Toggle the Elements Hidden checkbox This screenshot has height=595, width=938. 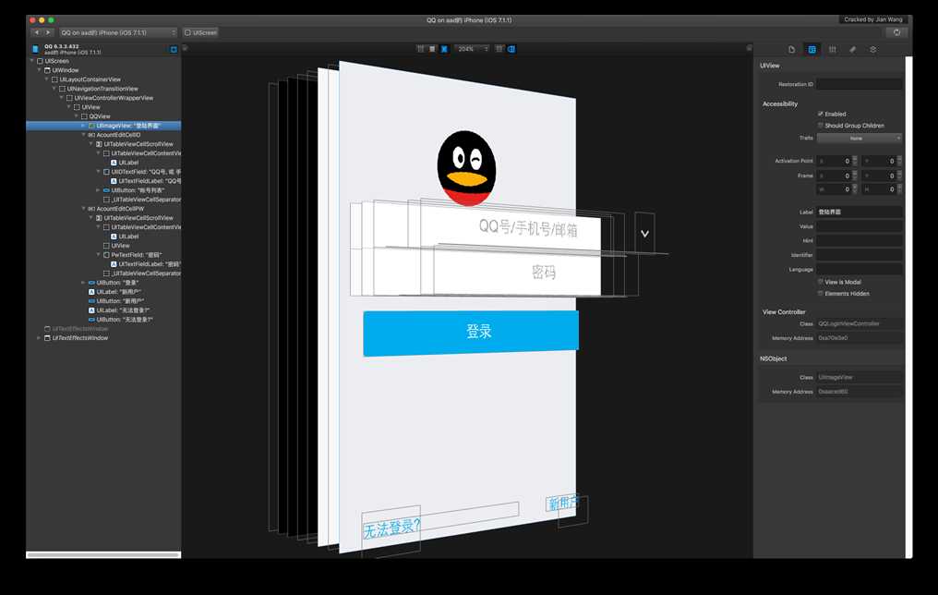point(821,293)
